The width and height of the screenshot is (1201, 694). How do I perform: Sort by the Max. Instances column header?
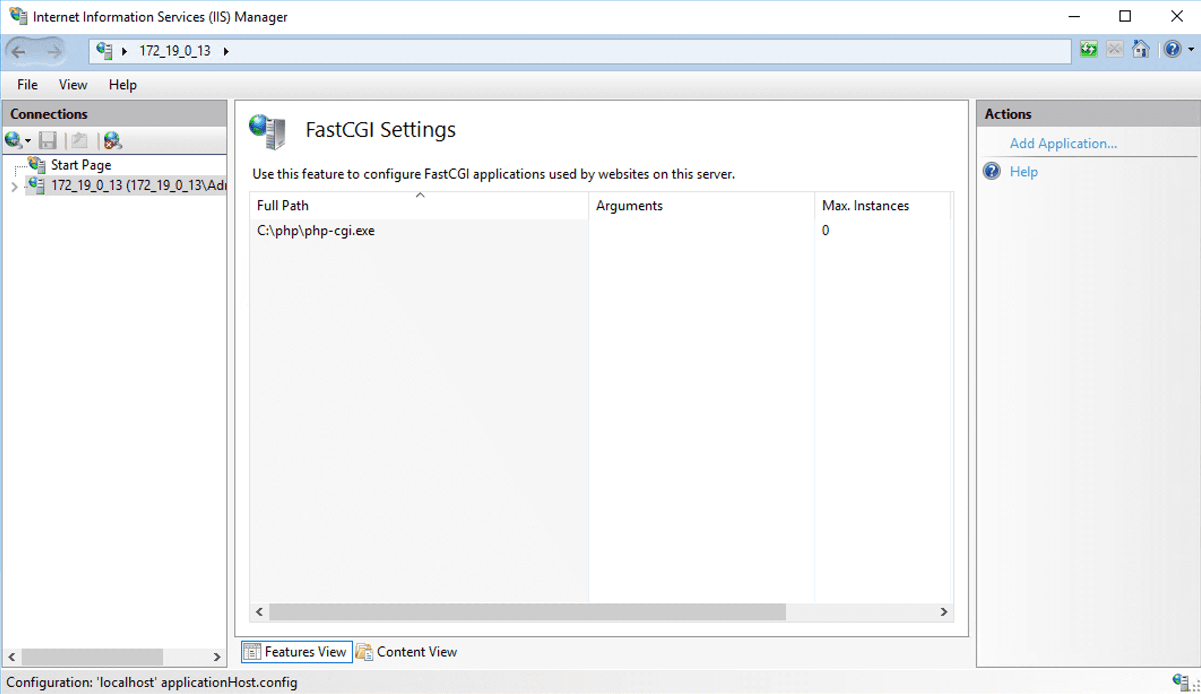[883, 206]
